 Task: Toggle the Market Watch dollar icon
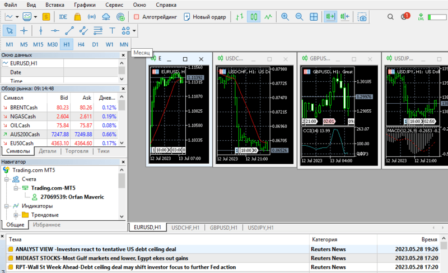coord(46,17)
